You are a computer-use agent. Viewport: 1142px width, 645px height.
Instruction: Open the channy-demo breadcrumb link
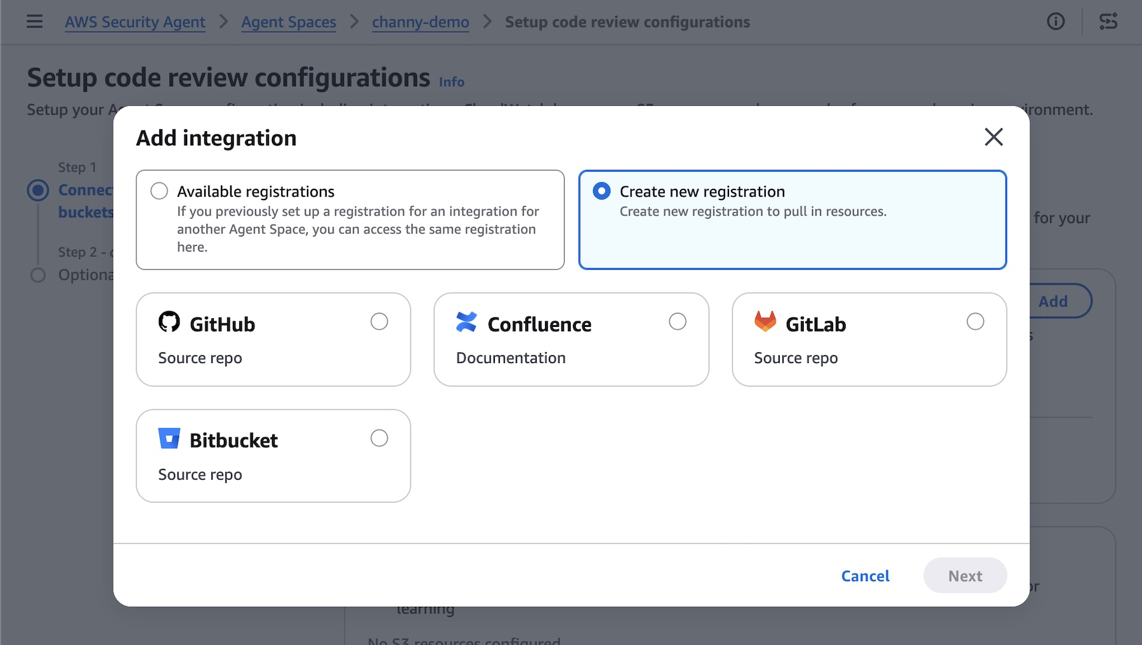point(421,22)
